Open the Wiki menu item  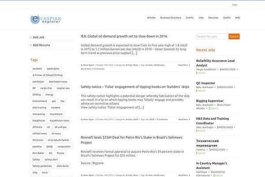pos(238,18)
